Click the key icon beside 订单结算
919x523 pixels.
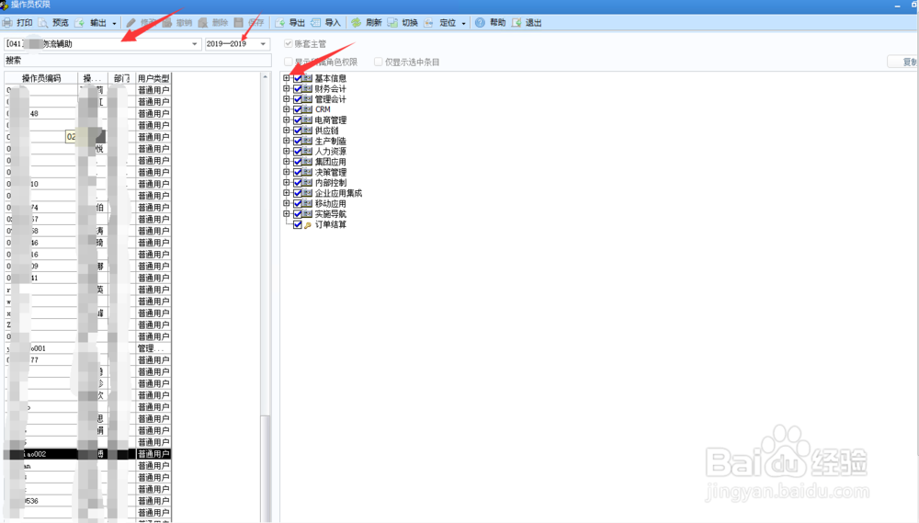click(x=308, y=225)
